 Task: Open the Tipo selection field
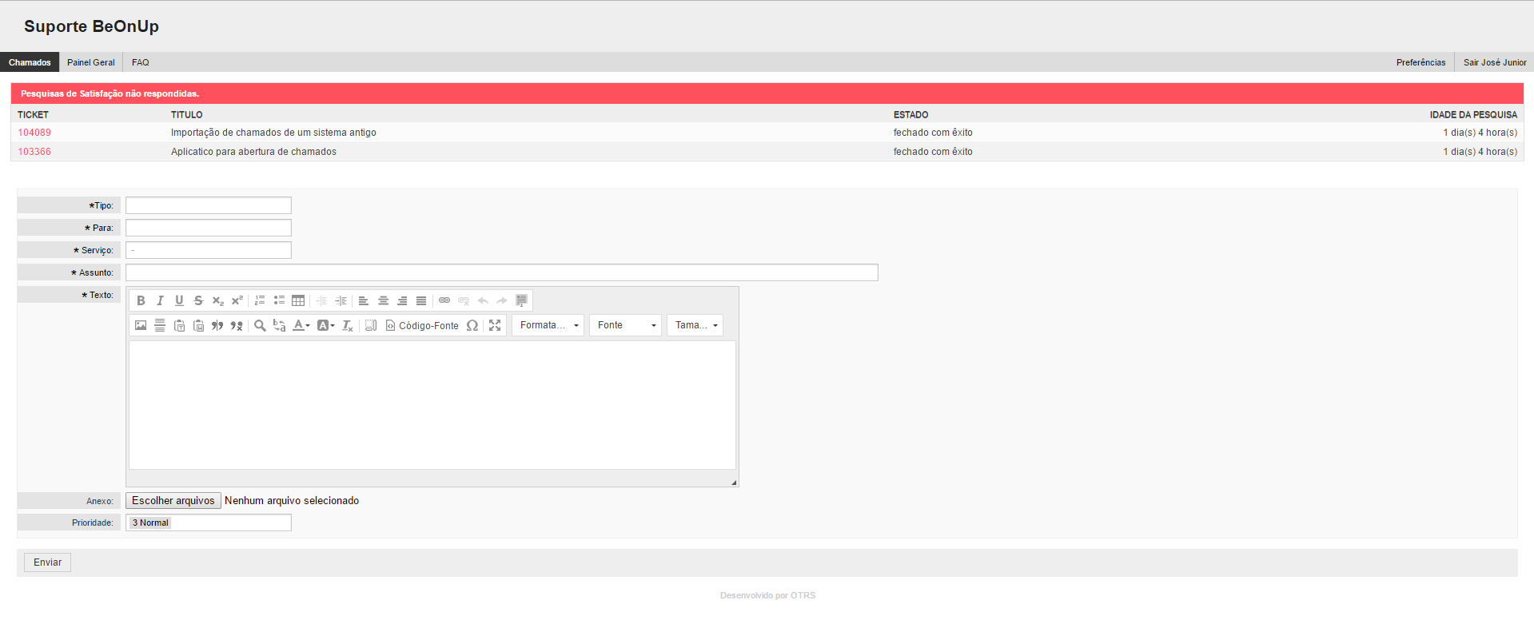(209, 205)
